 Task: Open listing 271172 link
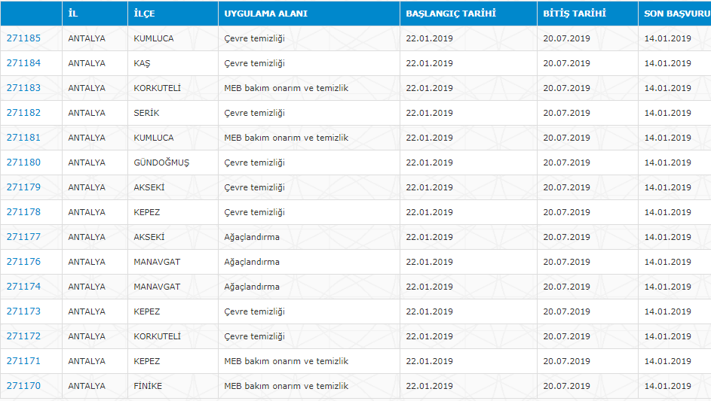[x=23, y=336]
